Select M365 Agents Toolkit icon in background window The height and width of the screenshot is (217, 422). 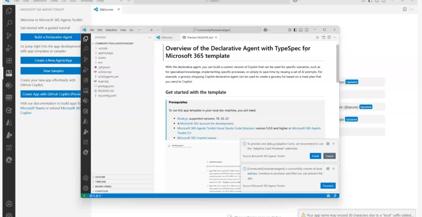(9, 73)
